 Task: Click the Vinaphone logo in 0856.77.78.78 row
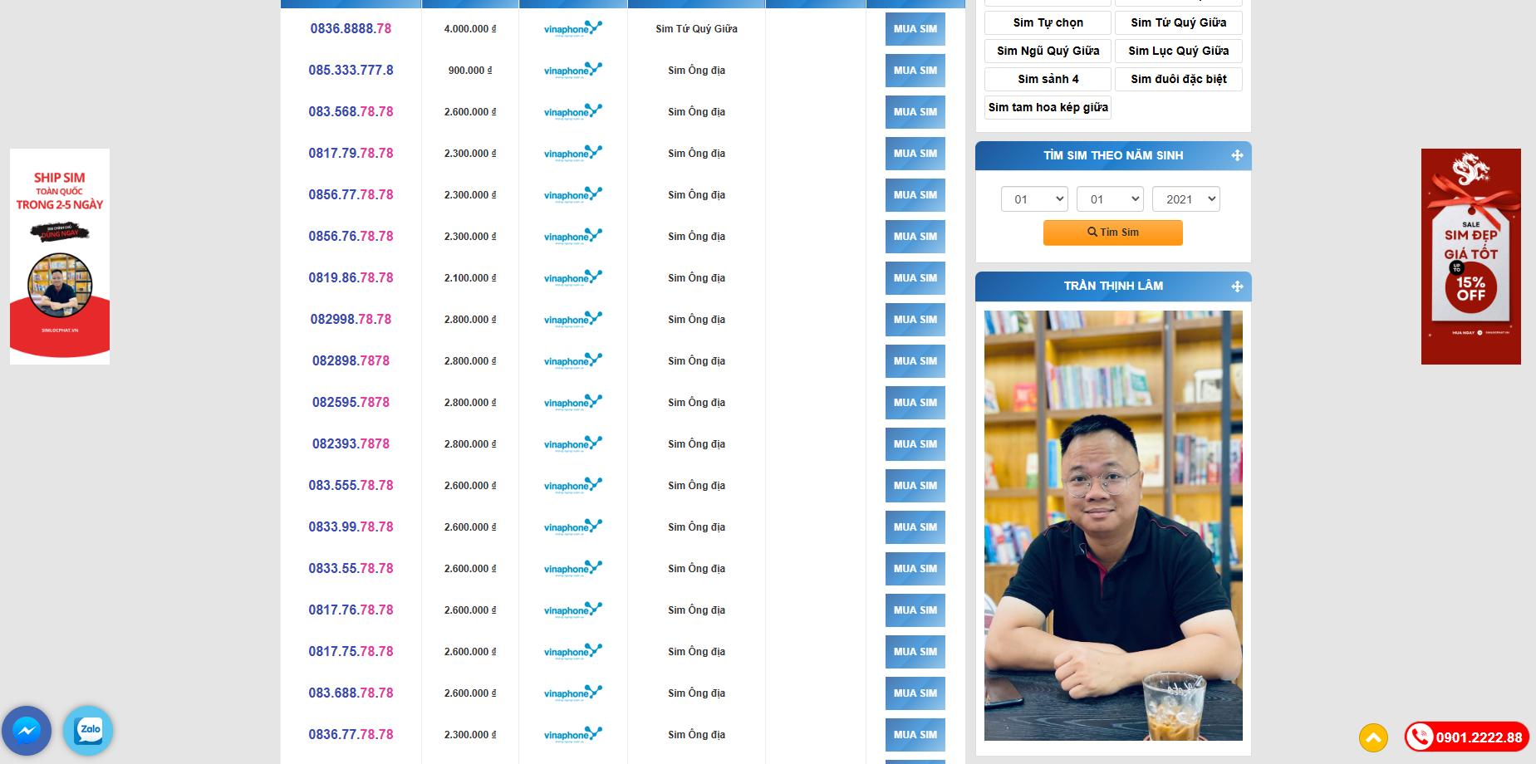point(573,195)
